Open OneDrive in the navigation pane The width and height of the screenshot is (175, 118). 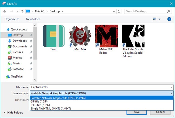point(16,77)
